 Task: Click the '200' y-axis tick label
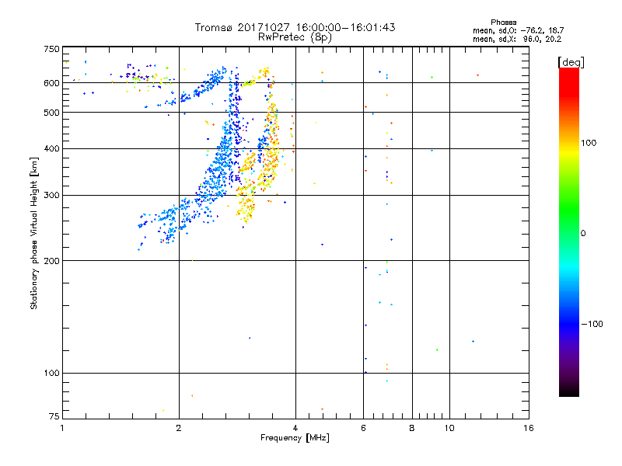click(x=51, y=261)
